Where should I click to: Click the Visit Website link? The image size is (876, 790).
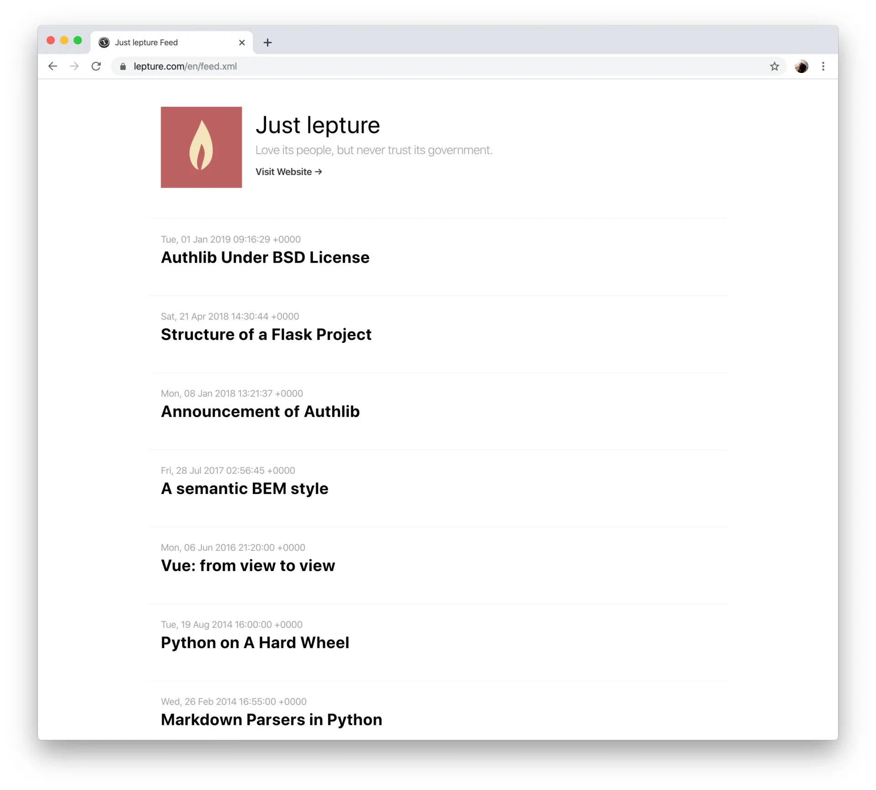[x=288, y=172]
